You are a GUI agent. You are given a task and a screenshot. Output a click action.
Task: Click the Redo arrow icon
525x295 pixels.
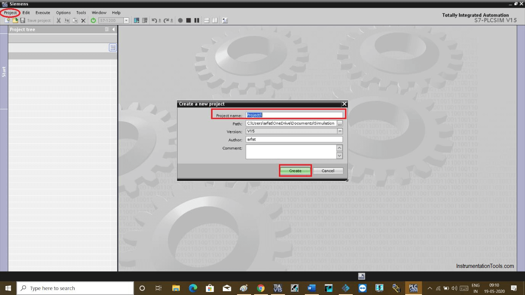(x=166, y=21)
